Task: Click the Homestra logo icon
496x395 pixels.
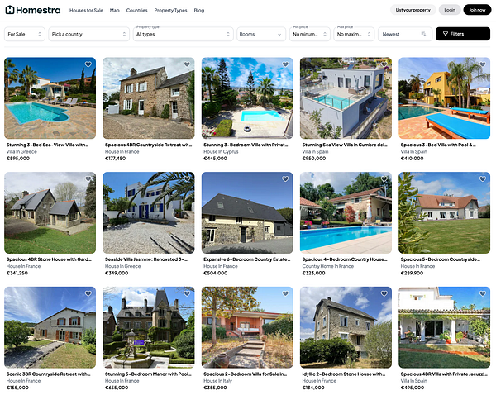Action: click(10, 10)
